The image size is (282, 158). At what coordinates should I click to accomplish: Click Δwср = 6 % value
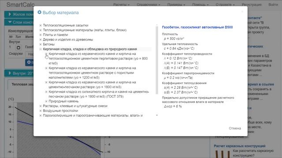[x=173, y=106]
